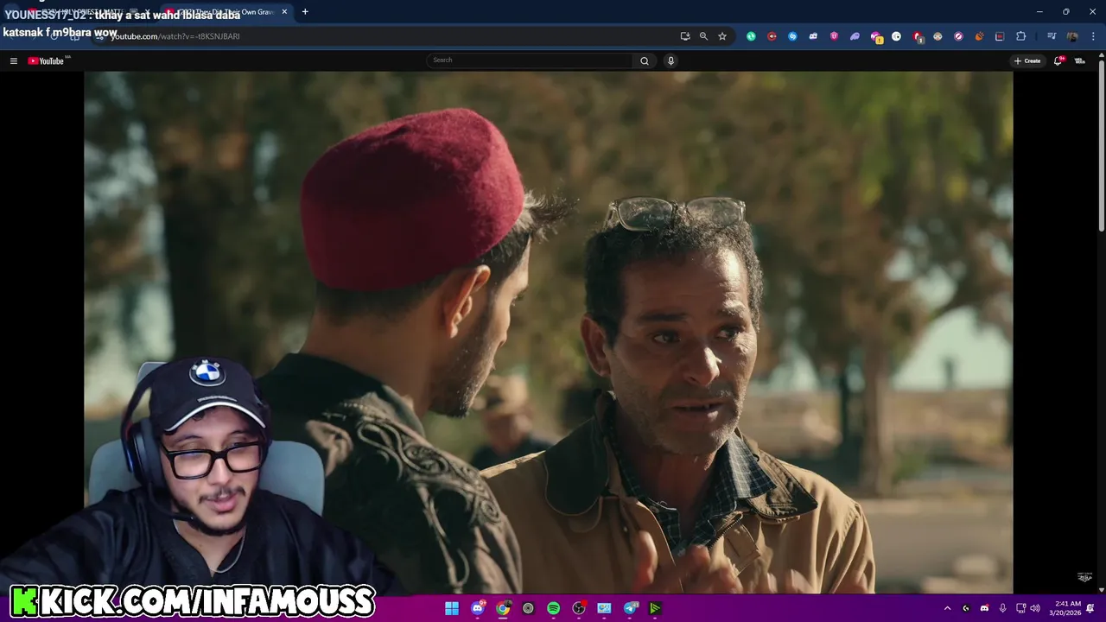The image size is (1106, 622).
Task: Open the Chrome profile avatar
Action: [1072, 36]
